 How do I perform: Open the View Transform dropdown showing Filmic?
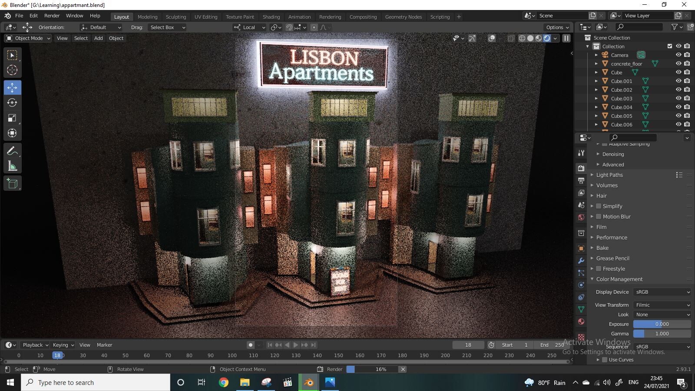[x=662, y=305]
